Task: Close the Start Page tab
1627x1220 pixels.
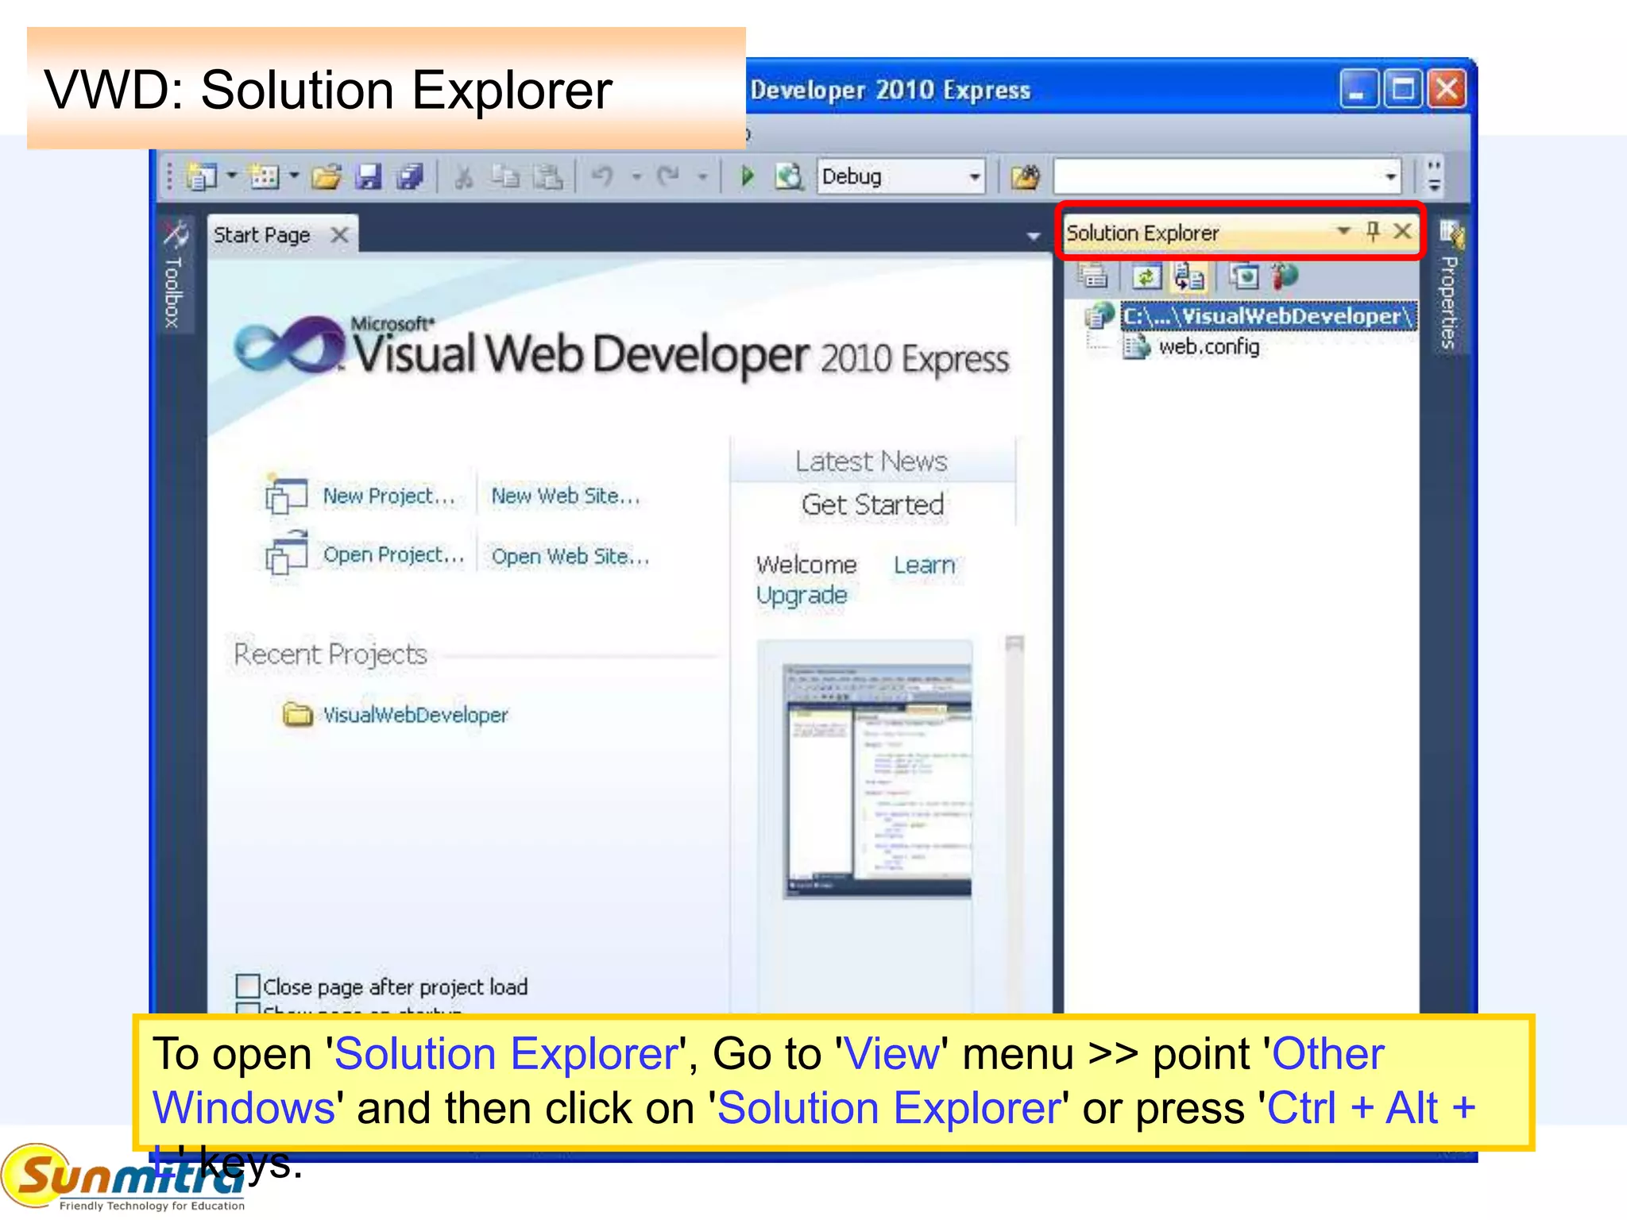Action: (x=339, y=235)
